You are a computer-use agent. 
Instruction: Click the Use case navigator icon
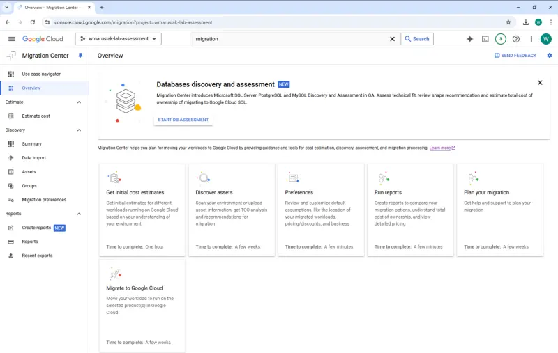pyautogui.click(x=11, y=74)
